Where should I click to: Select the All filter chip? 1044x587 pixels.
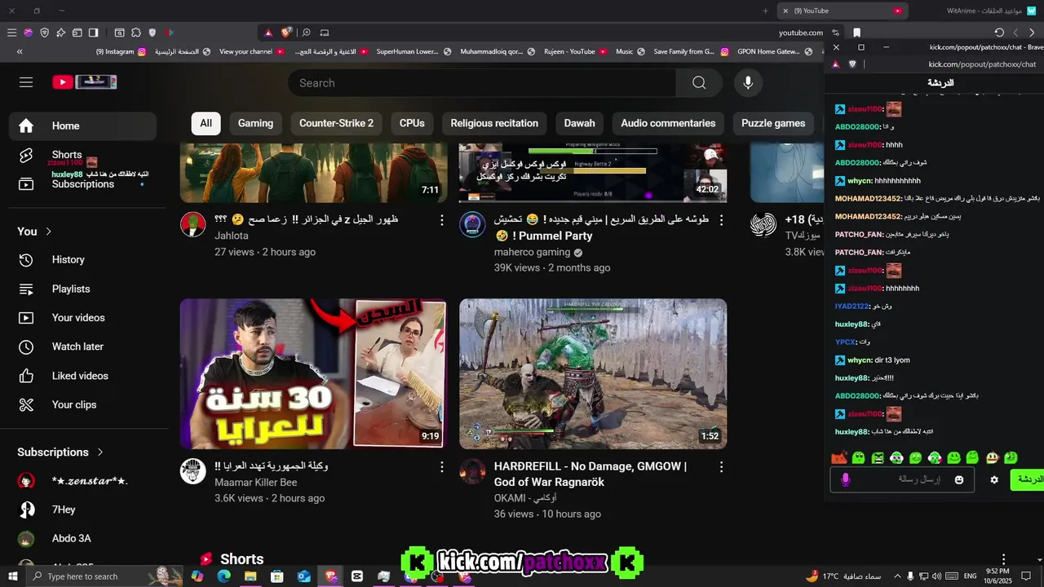click(x=206, y=123)
